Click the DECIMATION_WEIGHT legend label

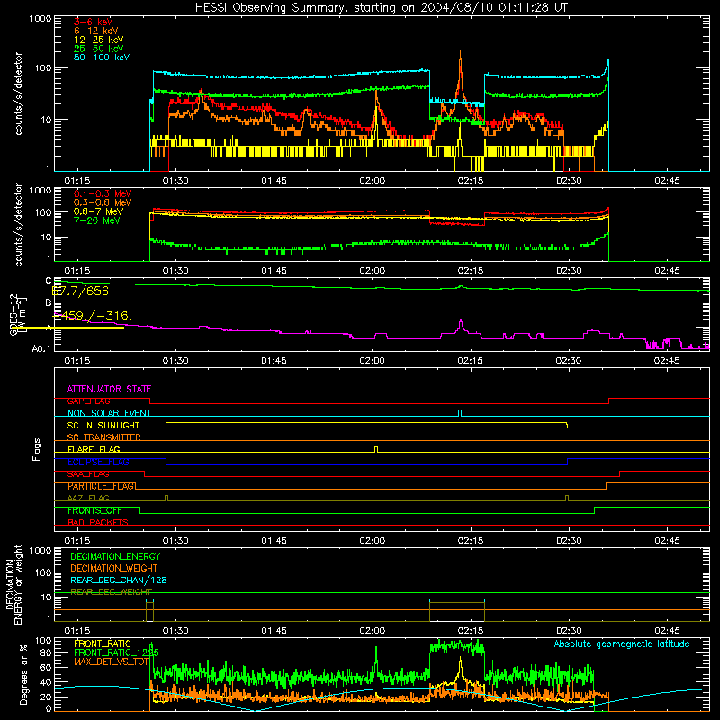(x=114, y=568)
